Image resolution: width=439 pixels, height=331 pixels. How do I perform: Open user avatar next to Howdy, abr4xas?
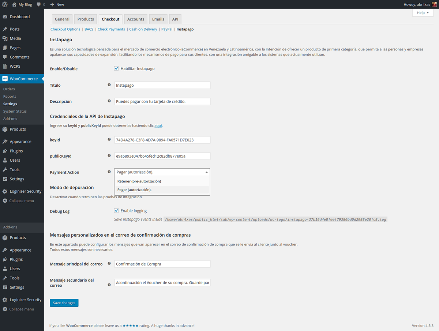[434, 4]
